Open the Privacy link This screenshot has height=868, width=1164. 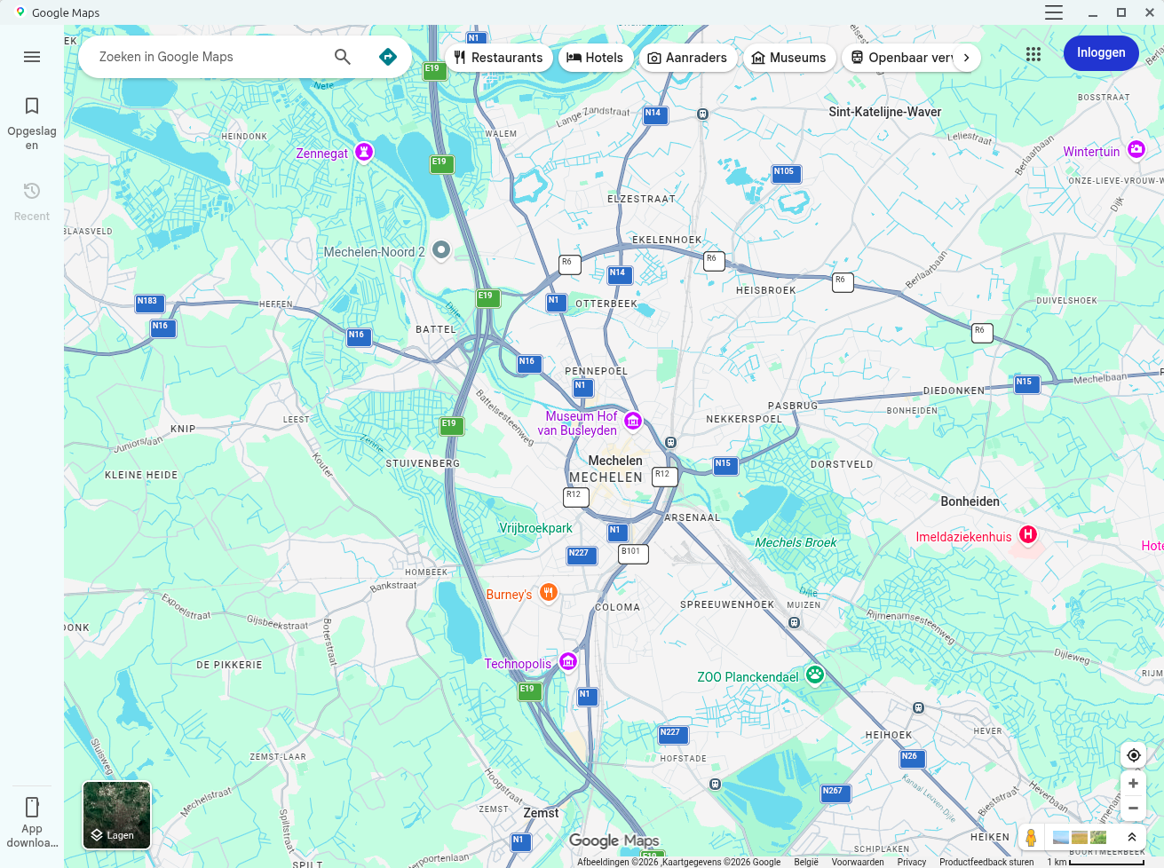tap(912, 862)
